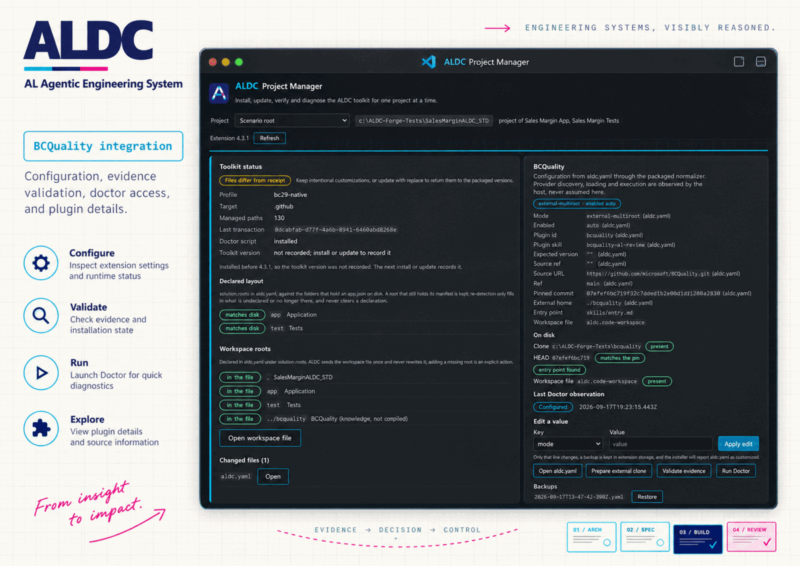Open the Project 'Scenario root' dropdown
800x566 pixels.
[x=292, y=120]
